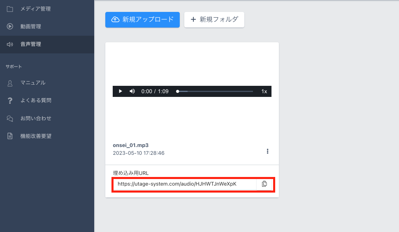Viewport: 399px width, 232px height.
Task: Click the 新規フォルダ button
Action: [214, 19]
